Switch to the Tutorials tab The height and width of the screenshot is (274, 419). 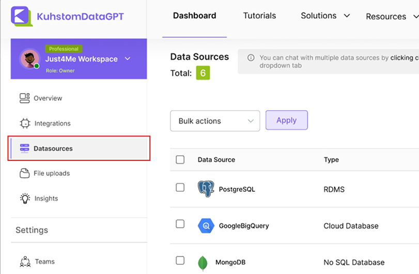coord(259,16)
